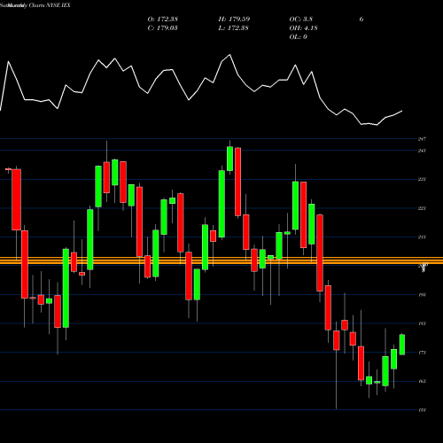Screen dimensions: 443x443
Task: Click the OH: 4.18 reading
Action: tap(303, 28)
